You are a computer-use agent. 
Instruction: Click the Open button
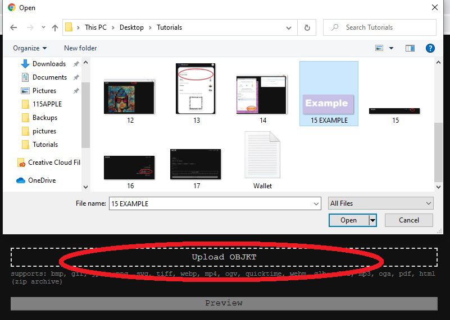coord(348,220)
